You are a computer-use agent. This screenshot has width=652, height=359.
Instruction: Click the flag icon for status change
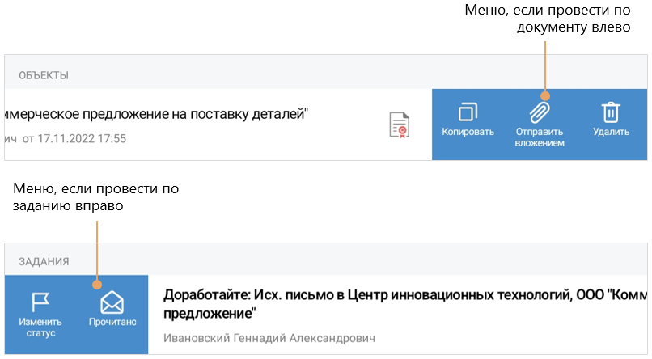pyautogui.click(x=40, y=302)
